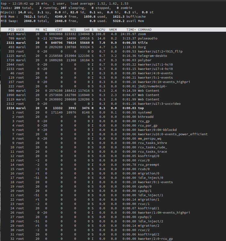Click cpuhp/1 command
The width and height of the screenshot is (226, 241).
pyautogui.click(x=145, y=191)
